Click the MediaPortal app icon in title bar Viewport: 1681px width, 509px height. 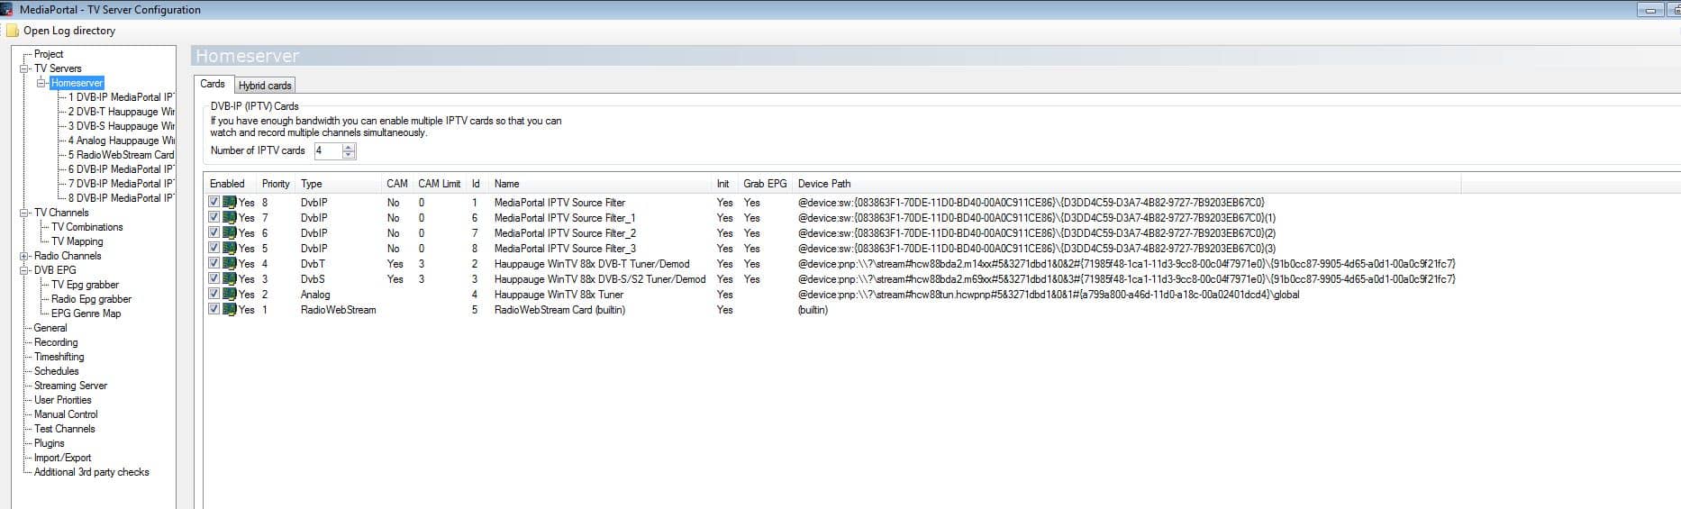coord(8,10)
